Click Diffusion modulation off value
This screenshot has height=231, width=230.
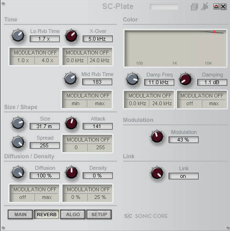pos(22,197)
